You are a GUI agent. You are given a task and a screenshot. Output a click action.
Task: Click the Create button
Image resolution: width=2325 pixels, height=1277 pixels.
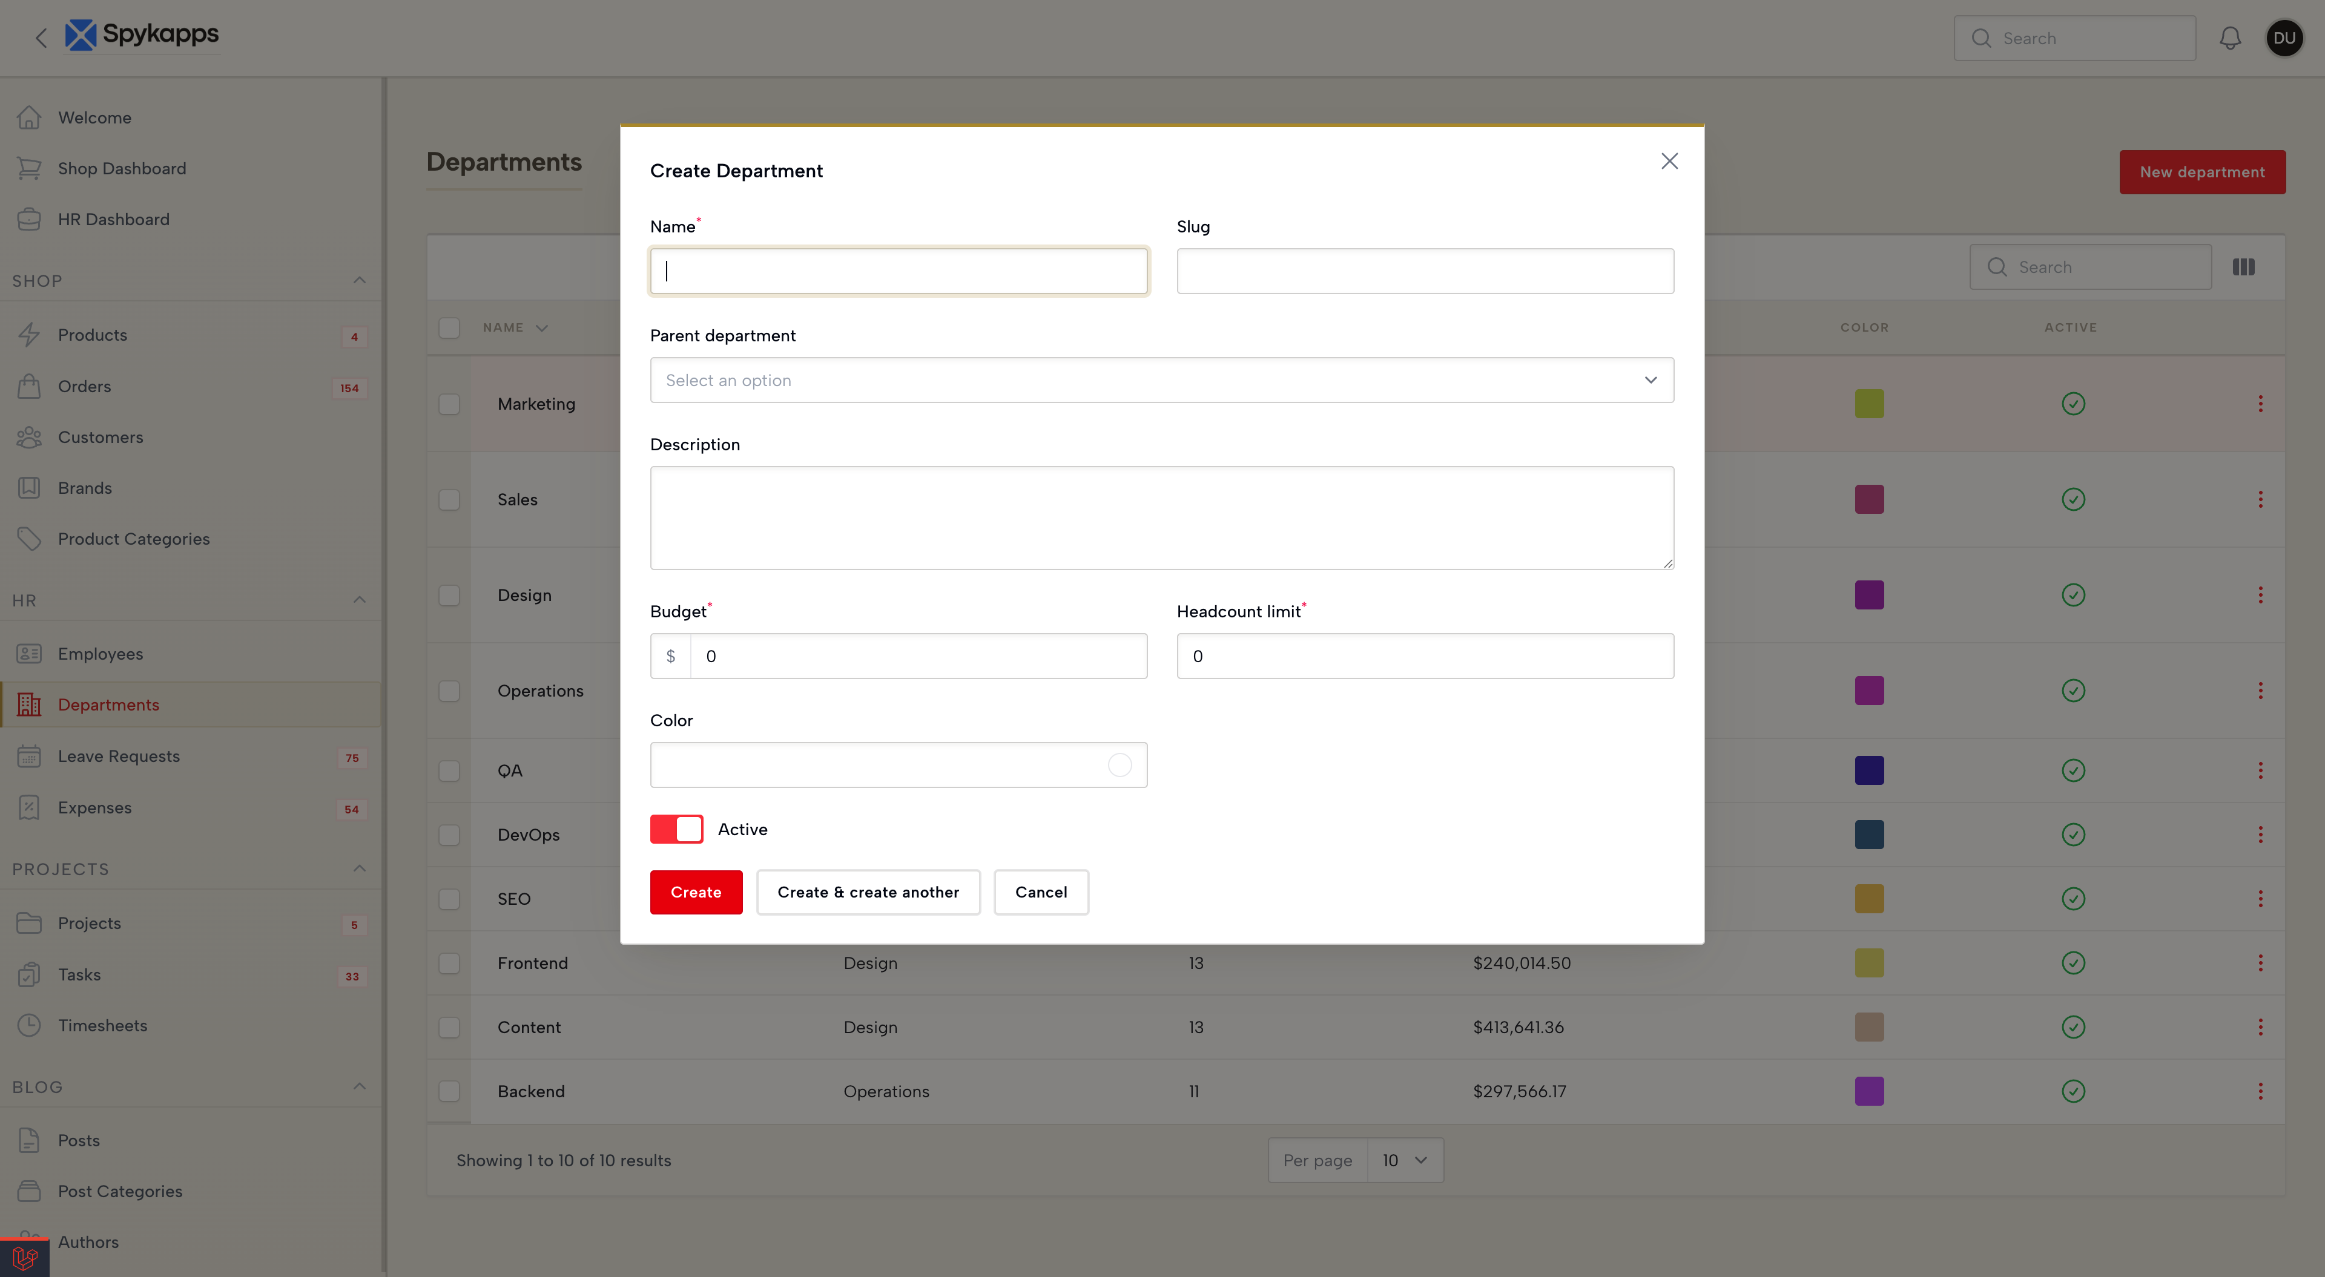point(695,891)
